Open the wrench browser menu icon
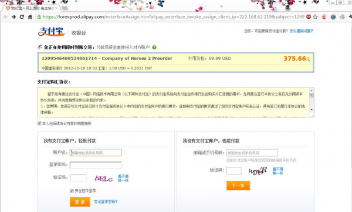The height and width of the screenshot is (212, 352). pyautogui.click(x=350, y=17)
